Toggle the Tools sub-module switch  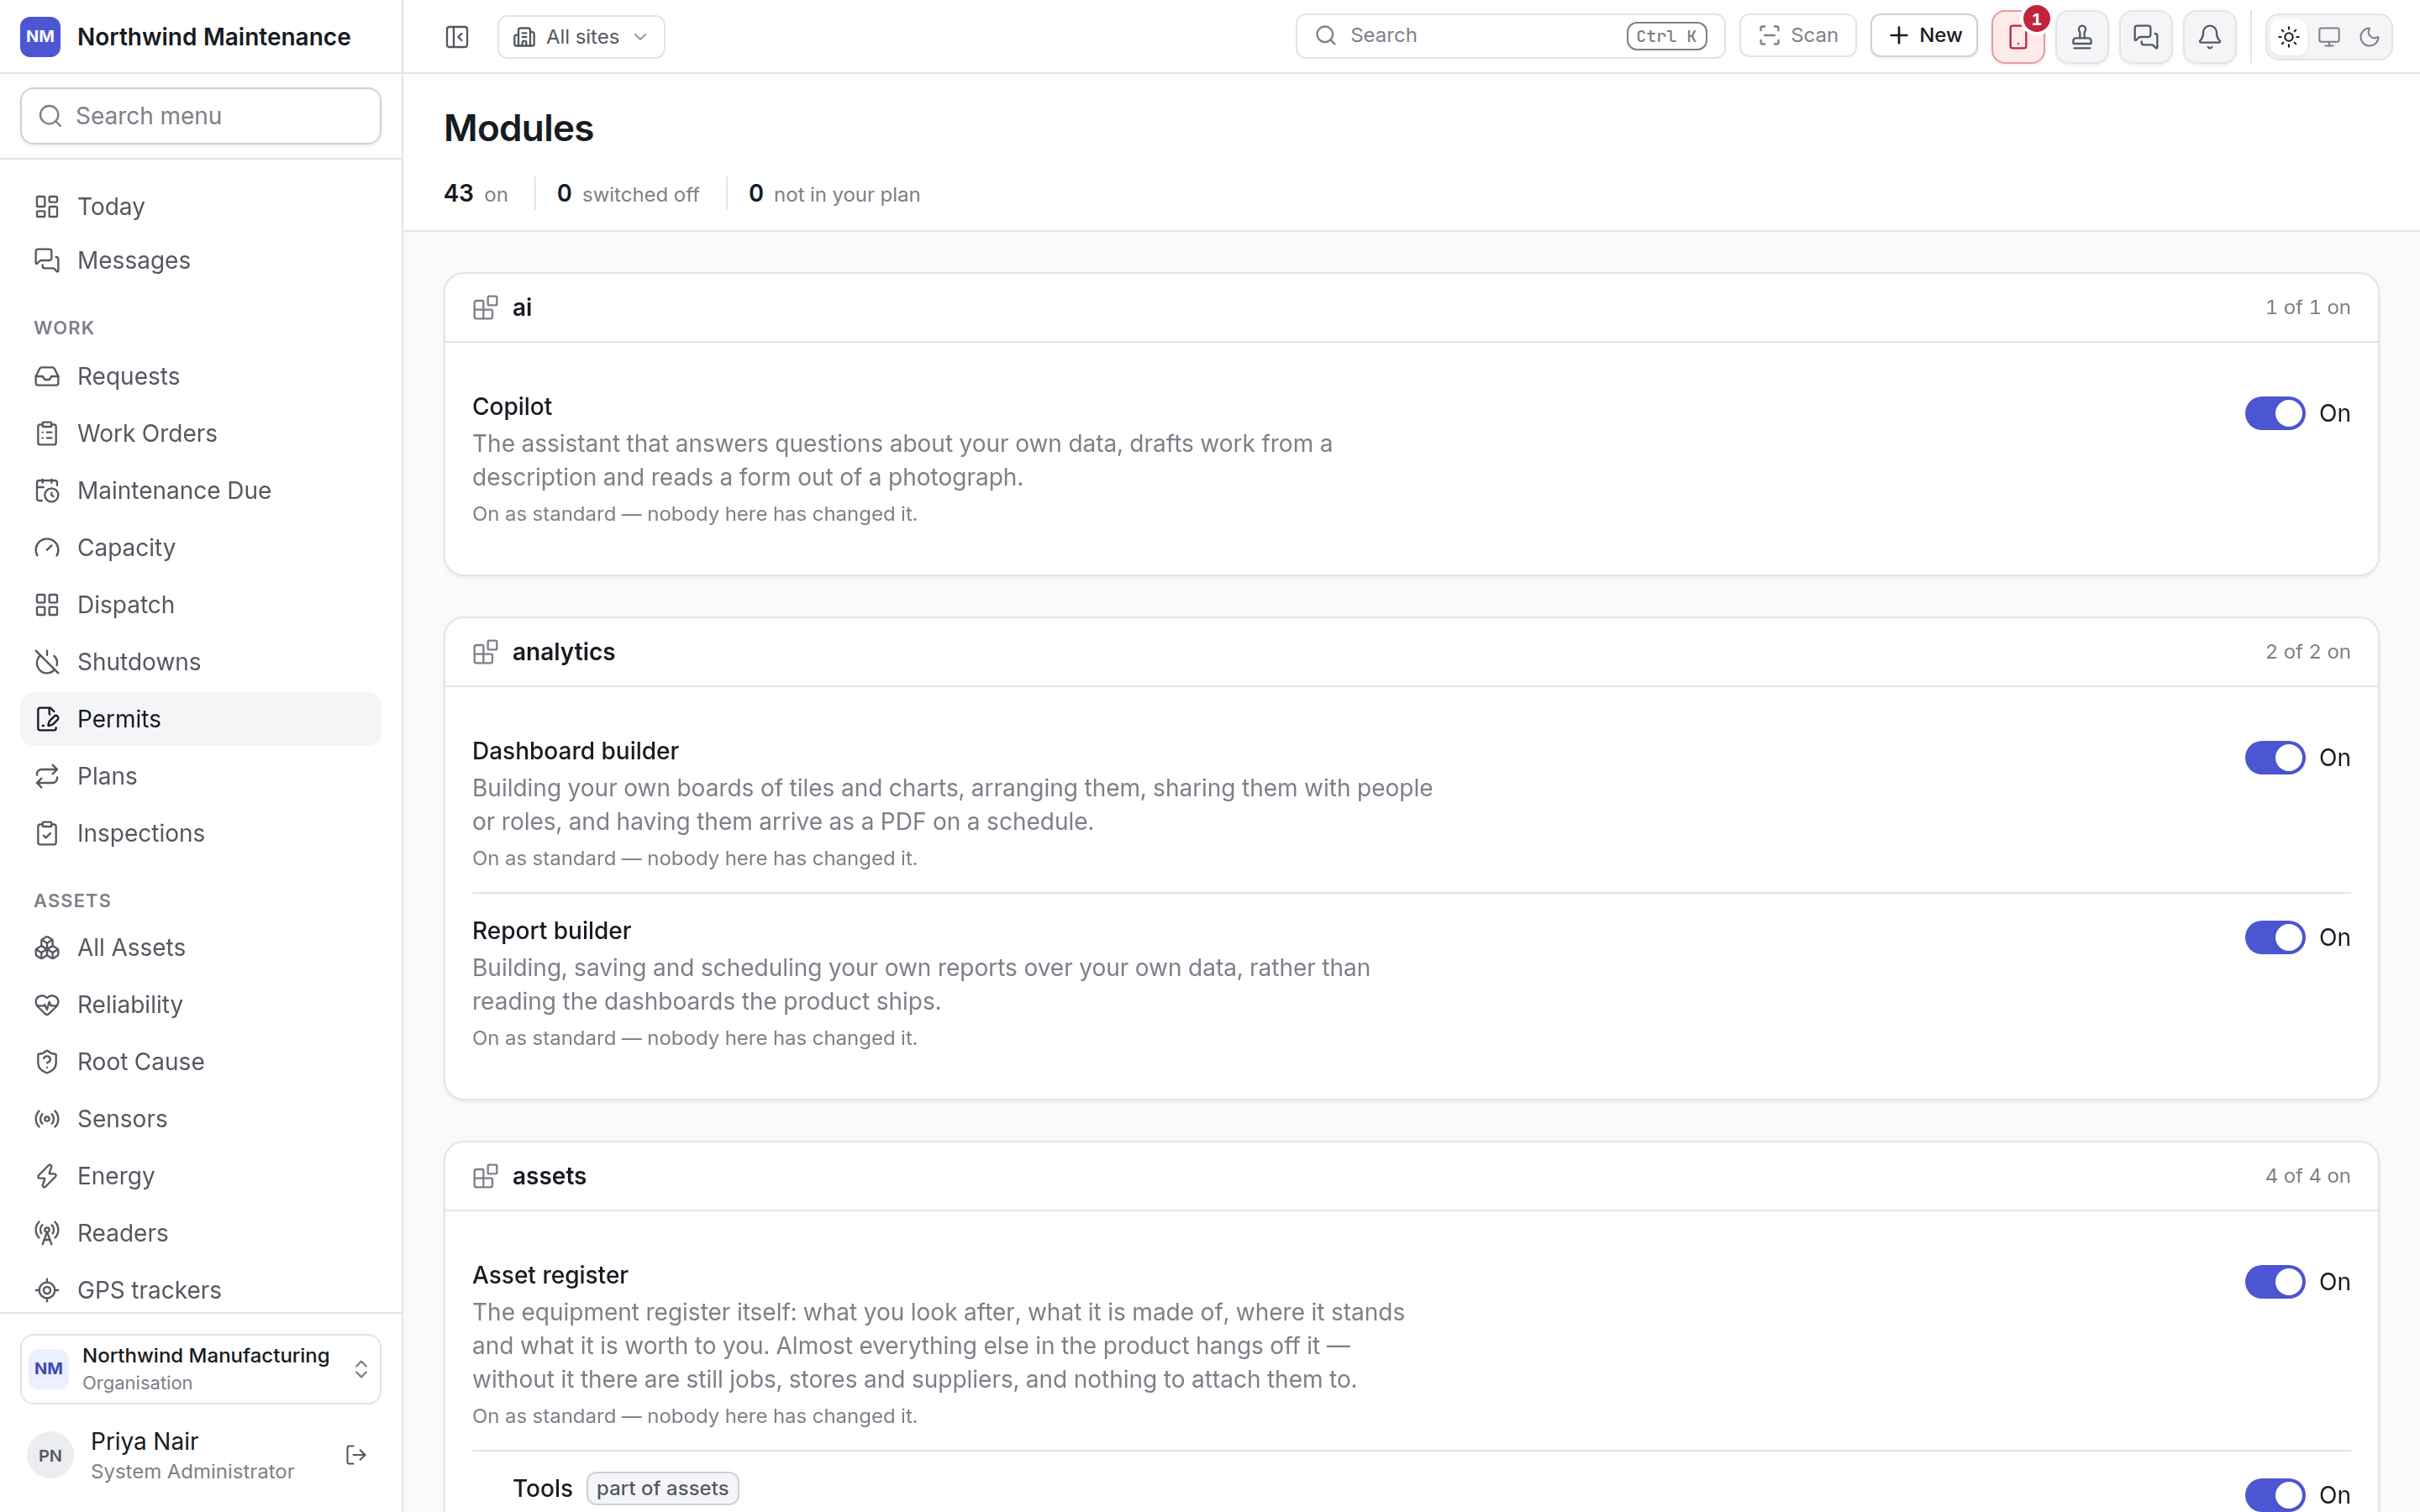pyautogui.click(x=2274, y=1495)
